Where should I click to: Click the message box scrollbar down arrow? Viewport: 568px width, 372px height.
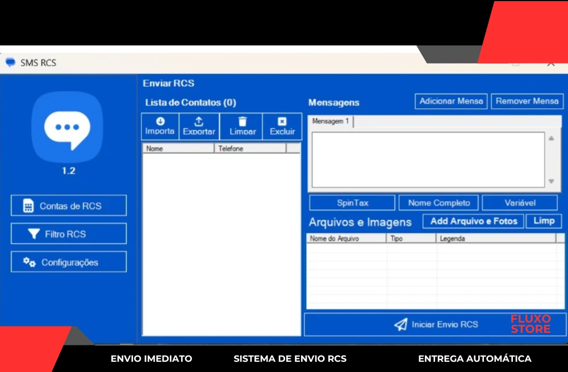[551, 182]
